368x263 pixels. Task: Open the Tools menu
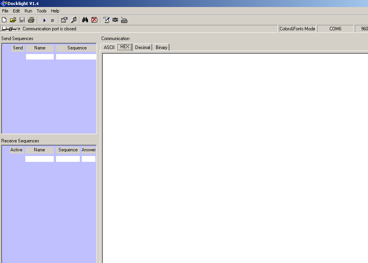pyautogui.click(x=42, y=11)
